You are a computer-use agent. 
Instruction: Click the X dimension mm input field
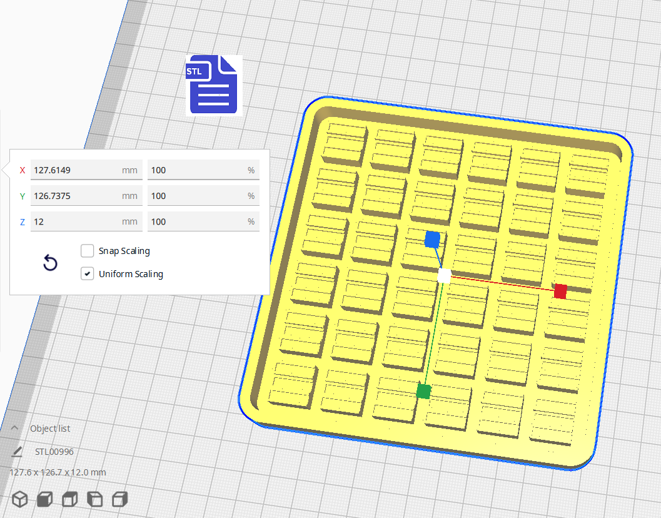tap(75, 170)
